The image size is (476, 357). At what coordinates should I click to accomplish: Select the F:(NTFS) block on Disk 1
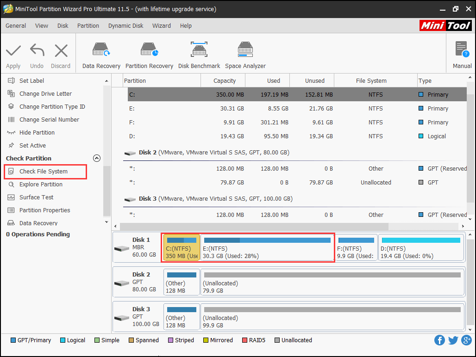356,247
